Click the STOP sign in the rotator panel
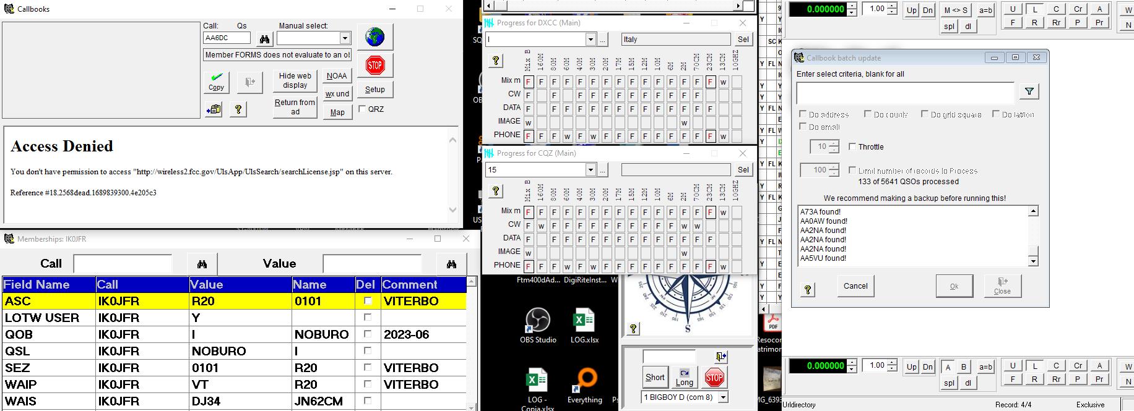The height and width of the screenshot is (411, 1134). (714, 377)
